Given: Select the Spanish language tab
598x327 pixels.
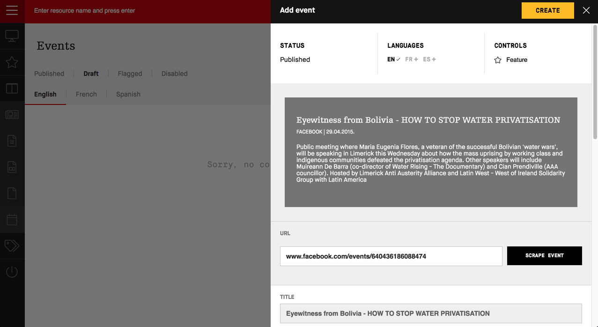Looking at the screenshot, I should coord(128,94).
